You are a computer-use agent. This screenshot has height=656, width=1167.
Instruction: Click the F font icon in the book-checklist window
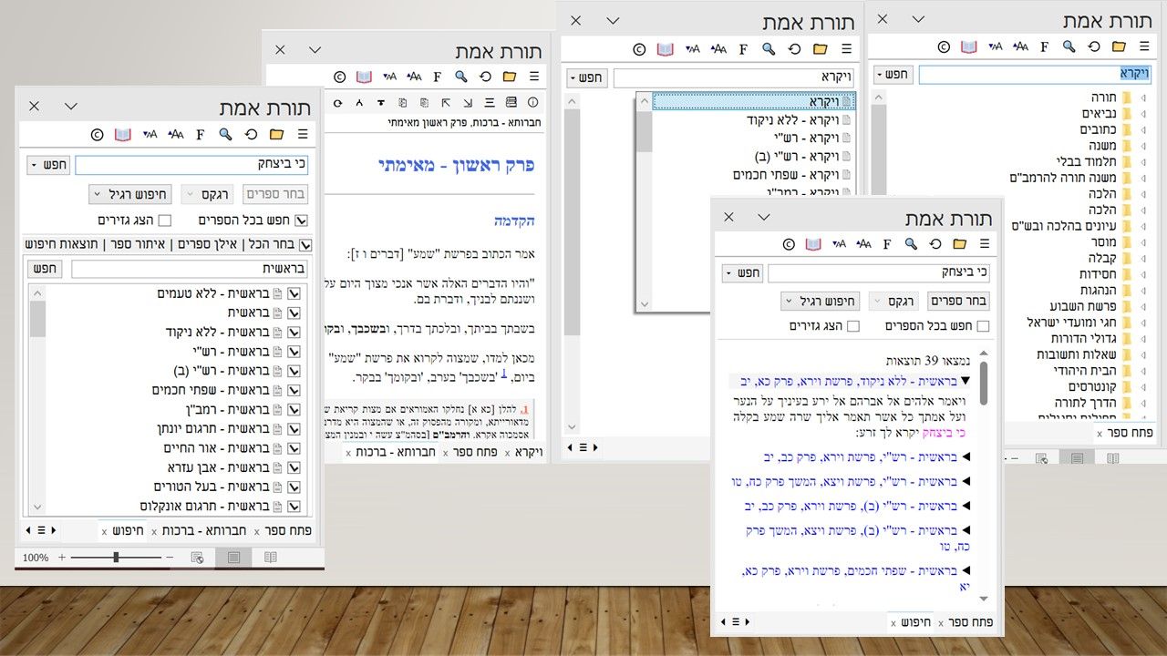(x=200, y=135)
